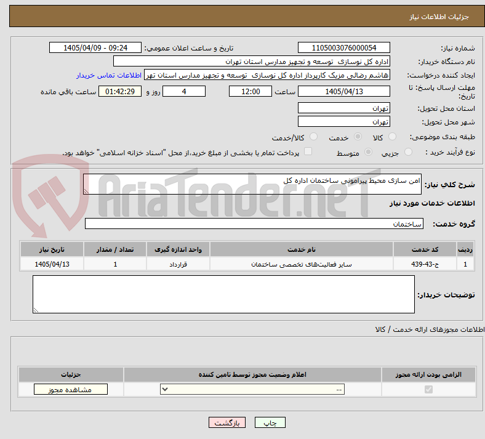Click the مشاهده مجوز button

pyautogui.click(x=71, y=389)
